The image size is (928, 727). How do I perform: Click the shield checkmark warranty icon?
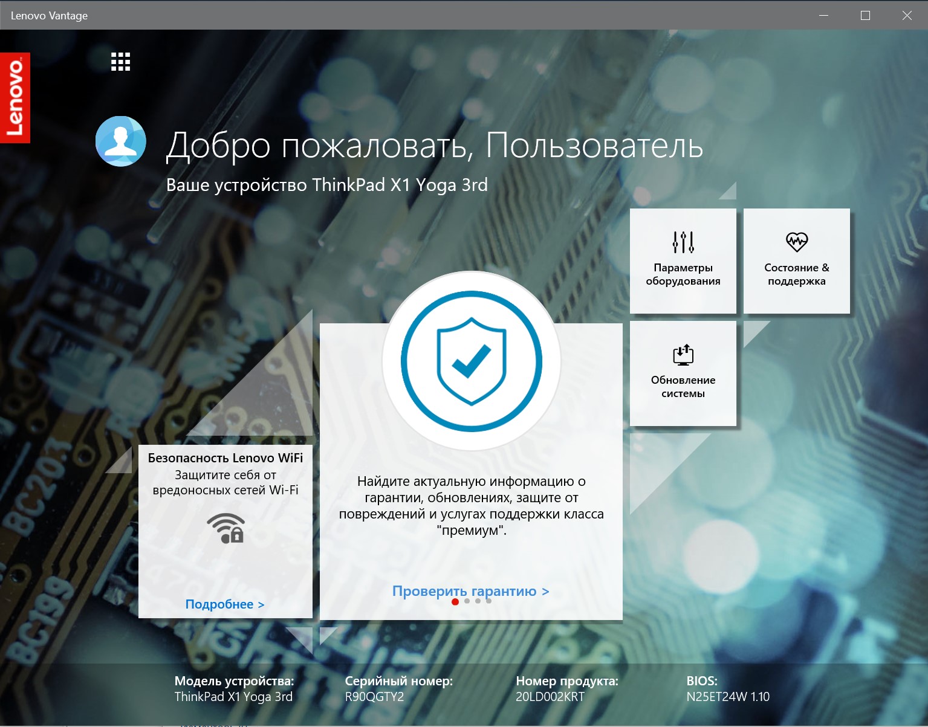tap(472, 361)
